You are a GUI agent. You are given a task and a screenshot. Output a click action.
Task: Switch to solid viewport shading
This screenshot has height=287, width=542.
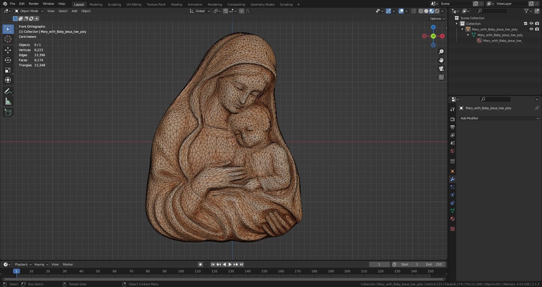(x=426, y=11)
